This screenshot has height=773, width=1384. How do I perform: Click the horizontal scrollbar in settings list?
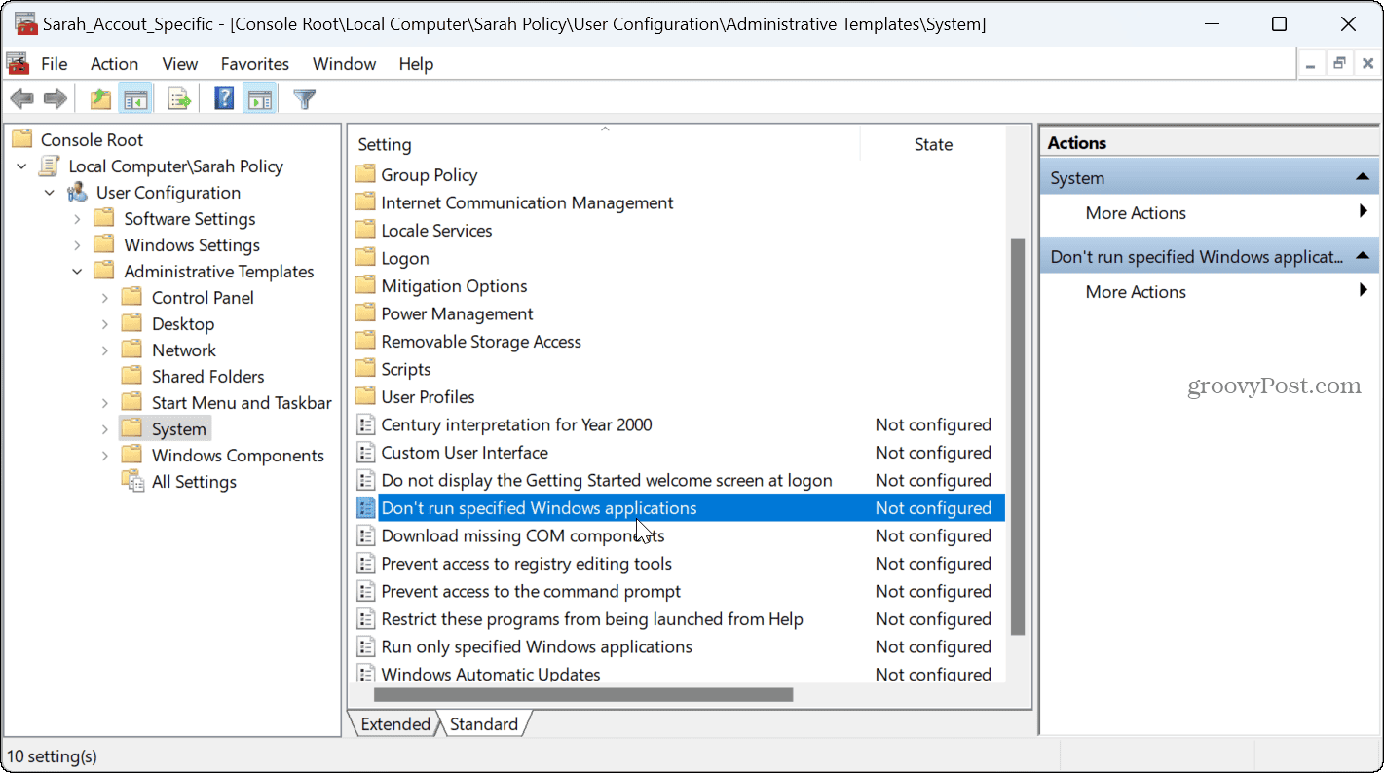pyautogui.click(x=583, y=695)
